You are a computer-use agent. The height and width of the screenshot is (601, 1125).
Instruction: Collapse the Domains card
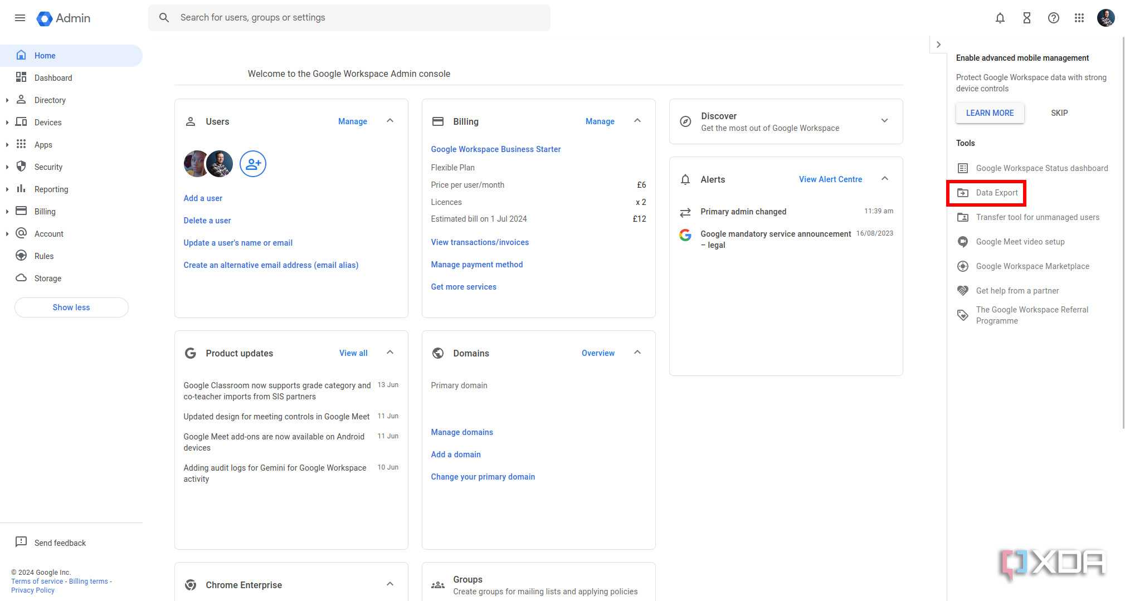pyautogui.click(x=637, y=353)
